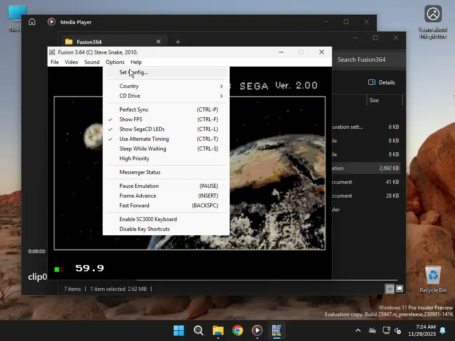455x341 pixels.
Task: Click the Media Player logo icon
Action: (x=52, y=22)
